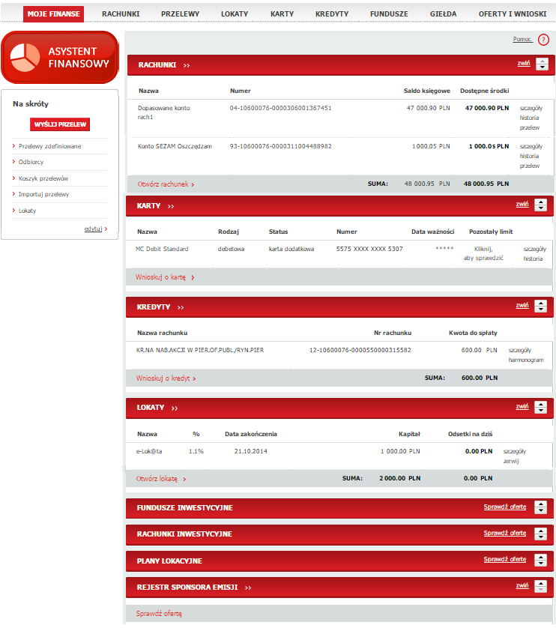Switch to the Rachunki top menu item
556x628 pixels.
coord(121,14)
